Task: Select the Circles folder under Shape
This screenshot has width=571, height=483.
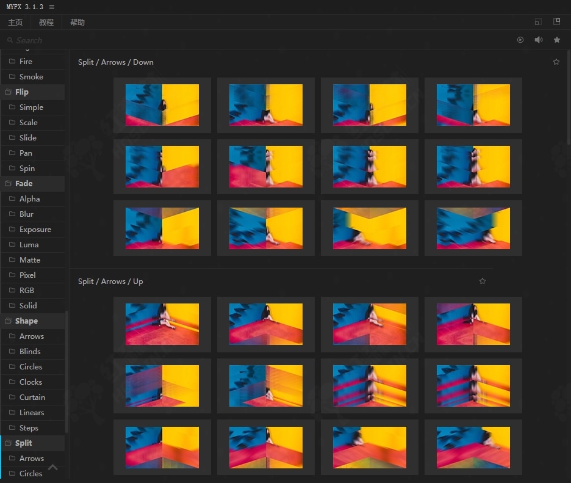Action: 33,367
